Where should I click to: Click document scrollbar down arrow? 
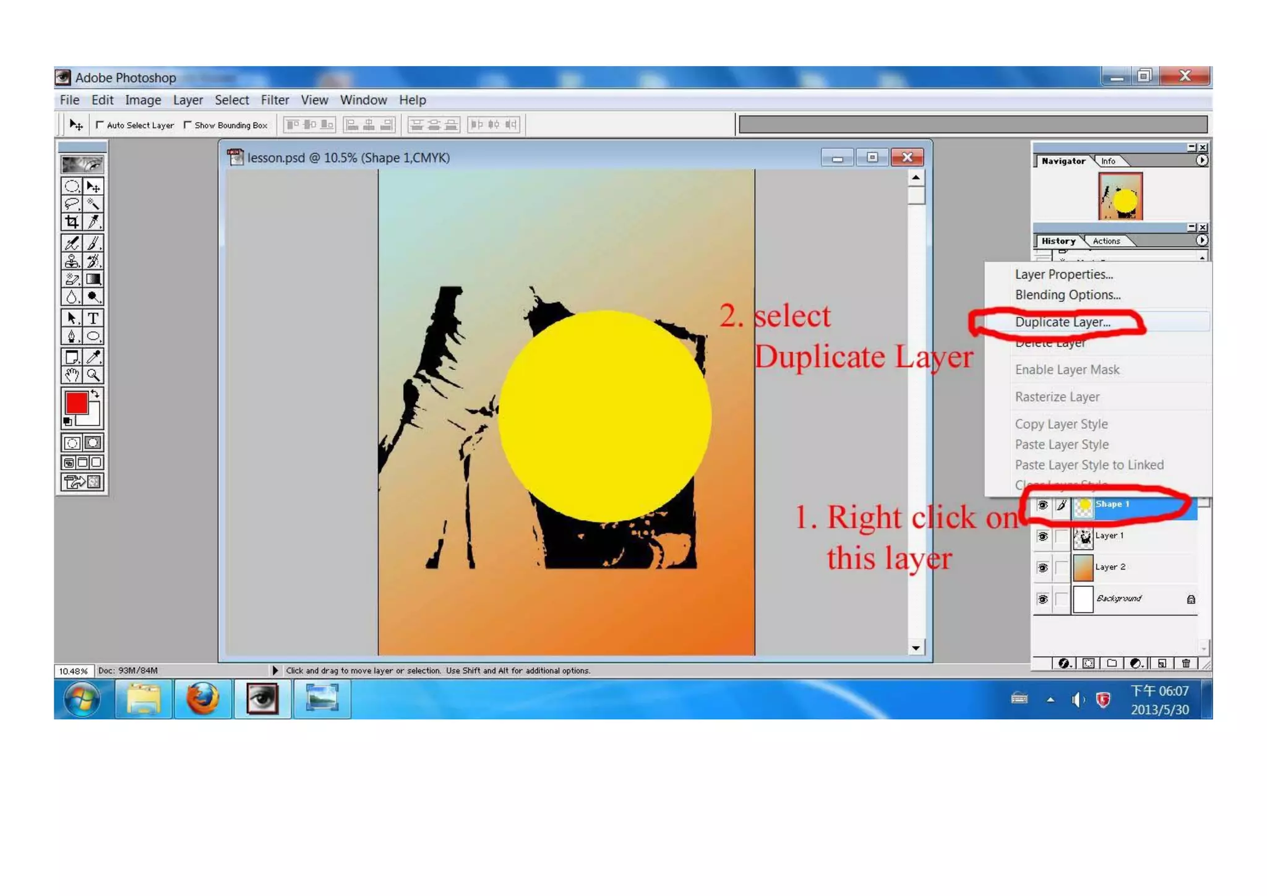tap(916, 648)
